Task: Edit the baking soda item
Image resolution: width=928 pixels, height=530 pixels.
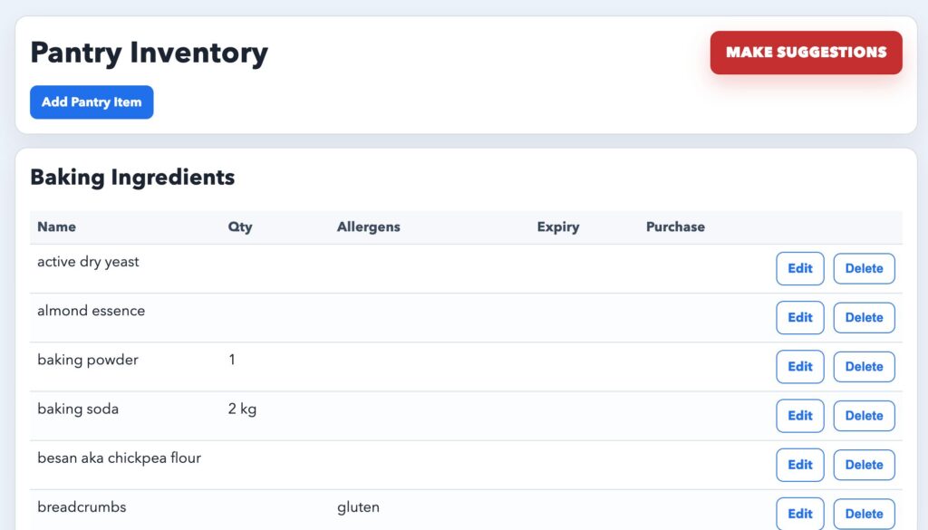Action: 799,415
